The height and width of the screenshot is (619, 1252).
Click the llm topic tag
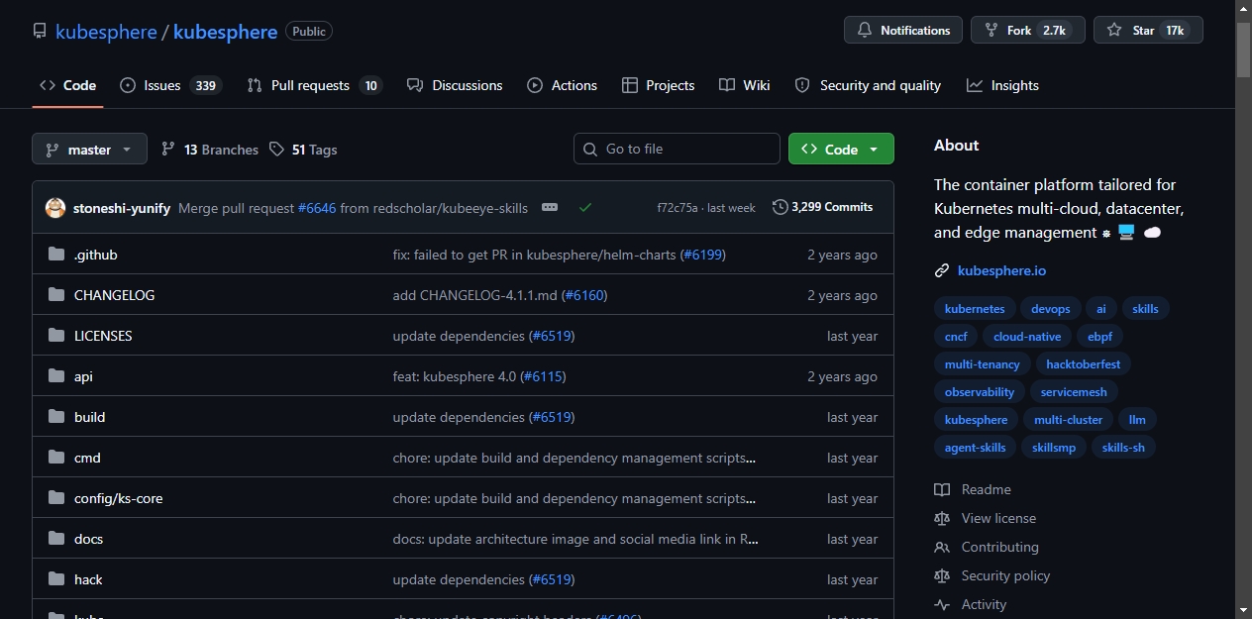[1137, 420]
